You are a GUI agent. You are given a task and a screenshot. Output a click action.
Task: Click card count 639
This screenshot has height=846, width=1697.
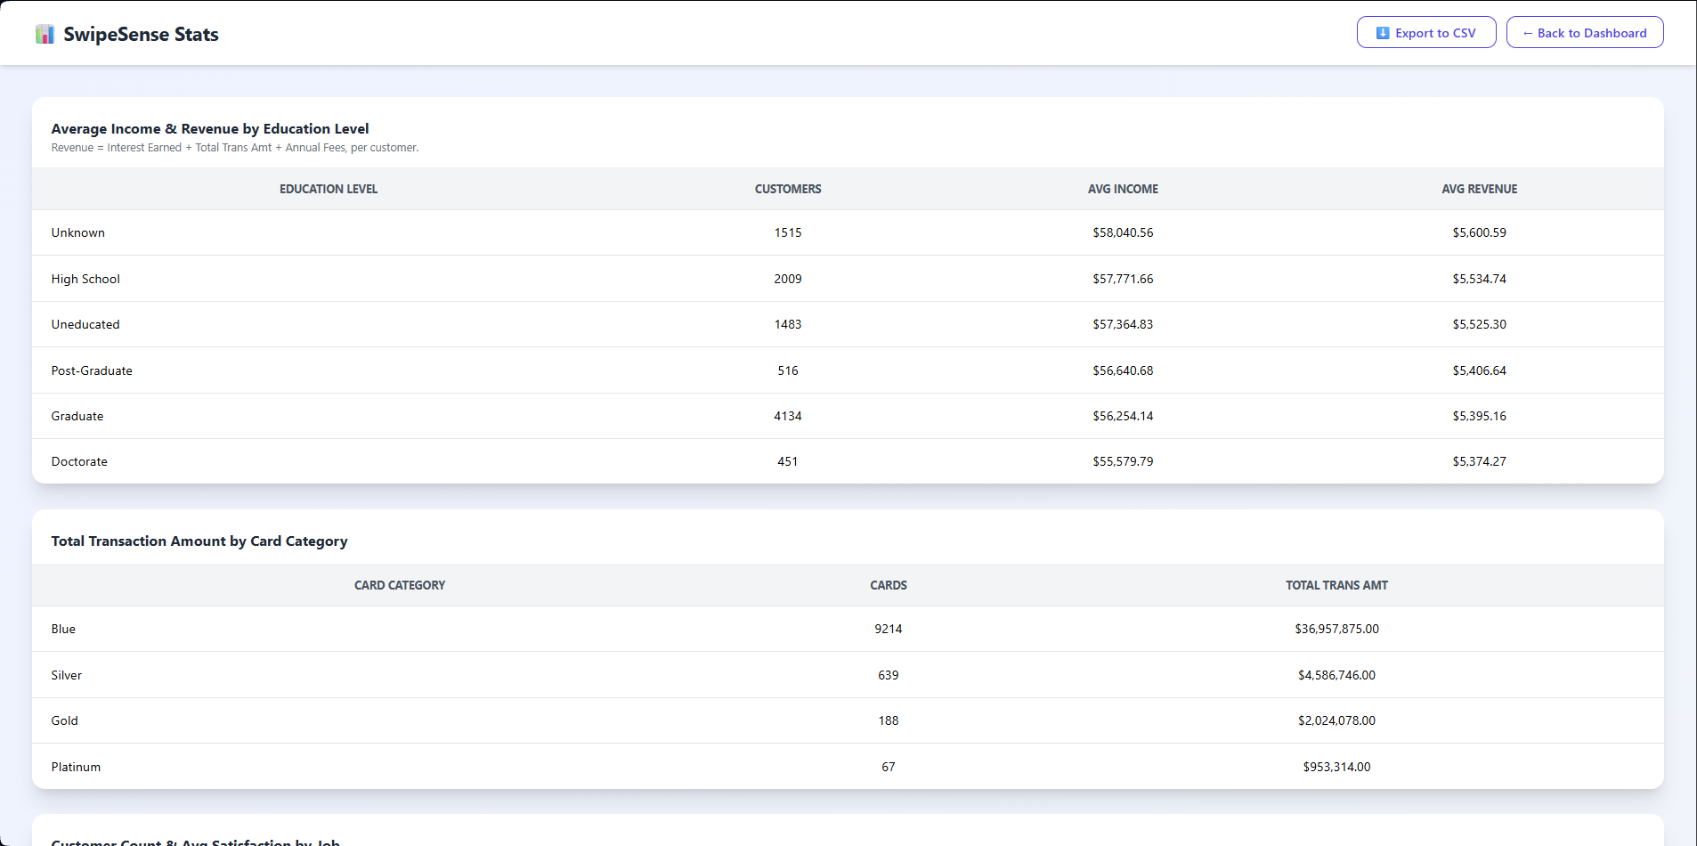(889, 675)
